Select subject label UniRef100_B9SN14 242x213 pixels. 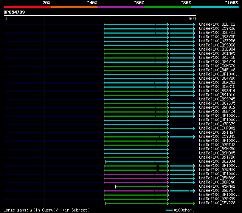[217, 91]
